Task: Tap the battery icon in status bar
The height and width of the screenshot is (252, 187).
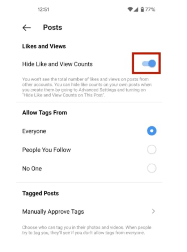Action: [x=142, y=9]
